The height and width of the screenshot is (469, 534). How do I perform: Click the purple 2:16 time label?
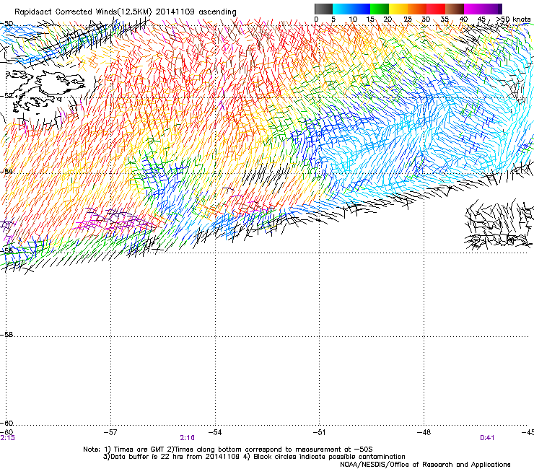click(x=187, y=438)
